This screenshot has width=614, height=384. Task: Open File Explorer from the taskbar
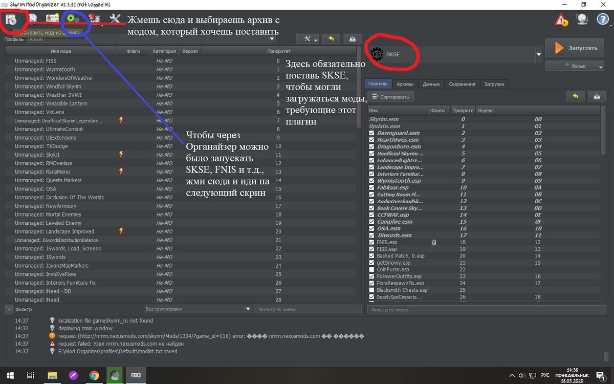(52, 375)
